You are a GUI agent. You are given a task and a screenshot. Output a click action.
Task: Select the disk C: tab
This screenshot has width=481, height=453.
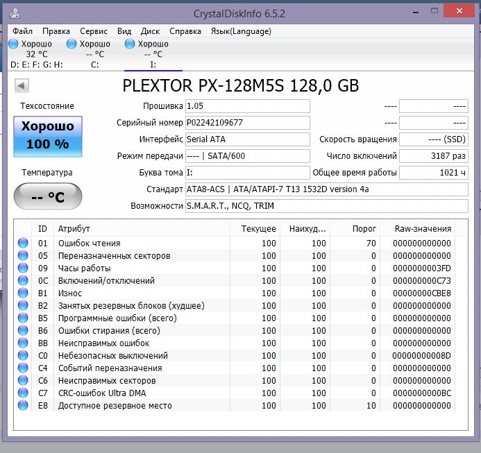pos(95,54)
